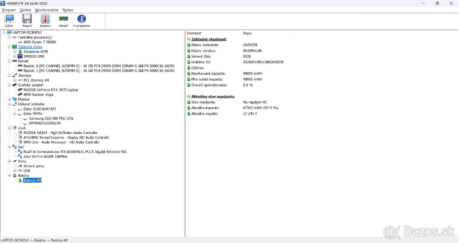This screenshot has width=459, height=243.
Task: Select Intel Wi-Fi 6 AX200 160MHz adapter
Action: [45, 156]
